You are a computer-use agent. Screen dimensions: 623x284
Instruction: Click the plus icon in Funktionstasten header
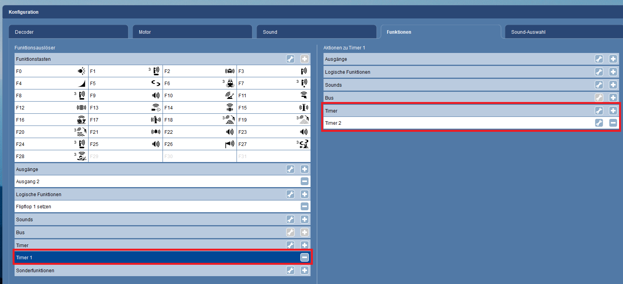click(x=305, y=59)
